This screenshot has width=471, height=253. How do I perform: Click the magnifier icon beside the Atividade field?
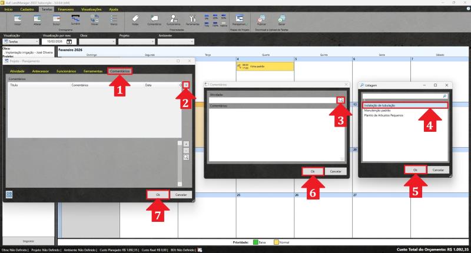(340, 100)
